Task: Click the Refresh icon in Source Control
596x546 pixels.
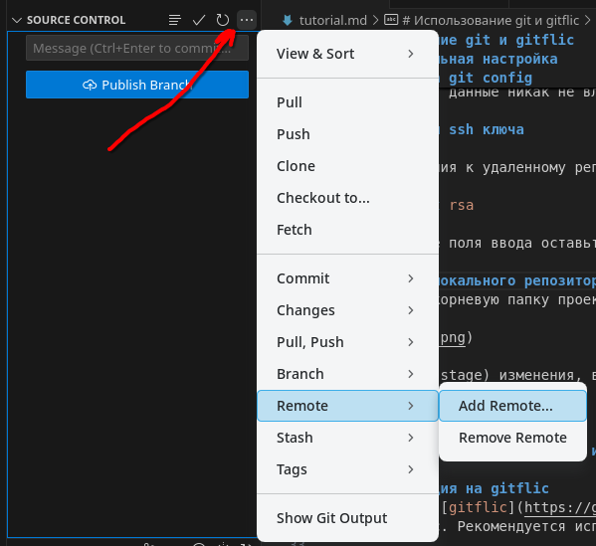Action: [x=223, y=20]
